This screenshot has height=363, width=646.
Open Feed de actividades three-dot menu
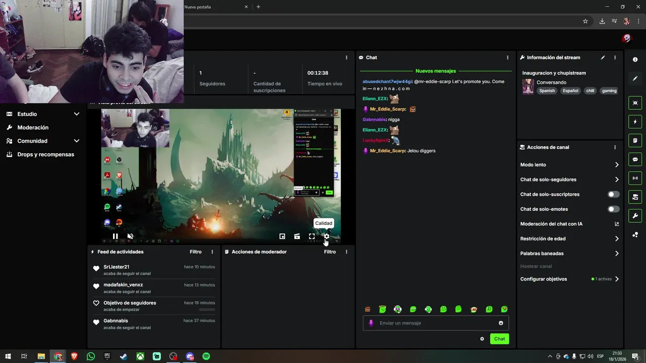pos(212,252)
